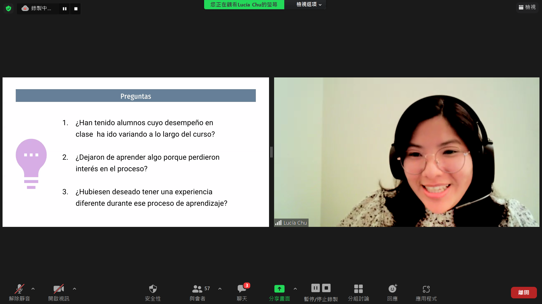Image resolution: width=542 pixels, height=304 pixels.
Task: Click the 57 participant count
Action: click(x=207, y=289)
